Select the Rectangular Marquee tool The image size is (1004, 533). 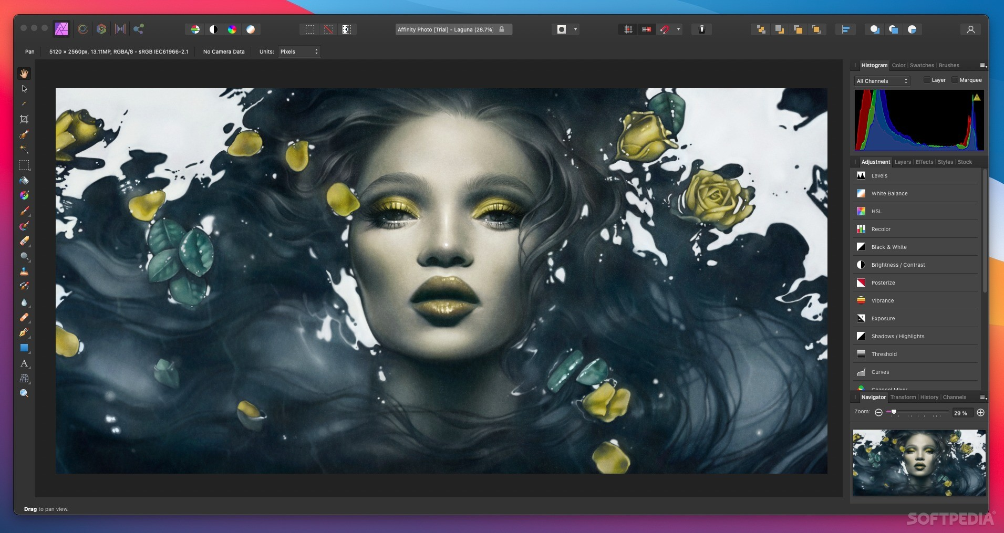click(24, 165)
